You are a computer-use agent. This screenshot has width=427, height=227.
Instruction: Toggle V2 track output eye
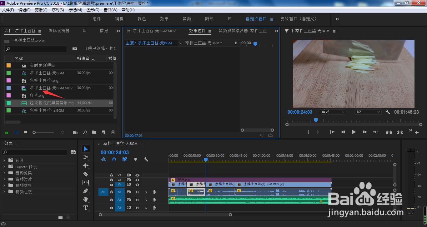tap(137, 180)
